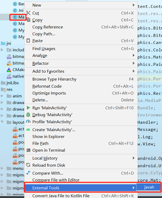This screenshot has width=162, height=198.
Task: Choose Profile 'MainActivity'
Action: [x=81, y=122]
